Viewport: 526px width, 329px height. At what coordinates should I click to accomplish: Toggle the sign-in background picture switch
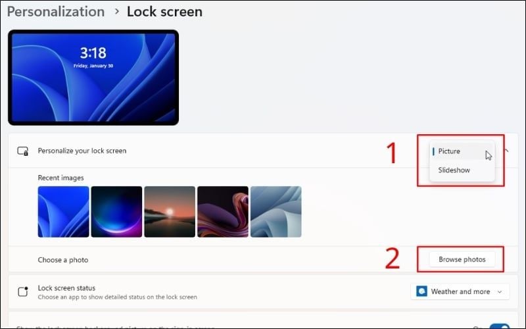coord(500,326)
